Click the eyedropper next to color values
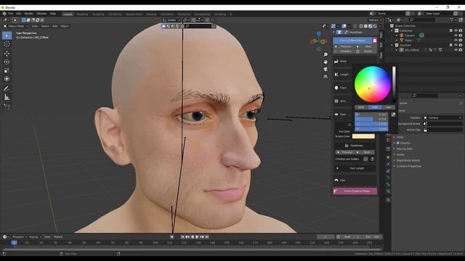Screen dimensions: 465x261 coord(393,115)
